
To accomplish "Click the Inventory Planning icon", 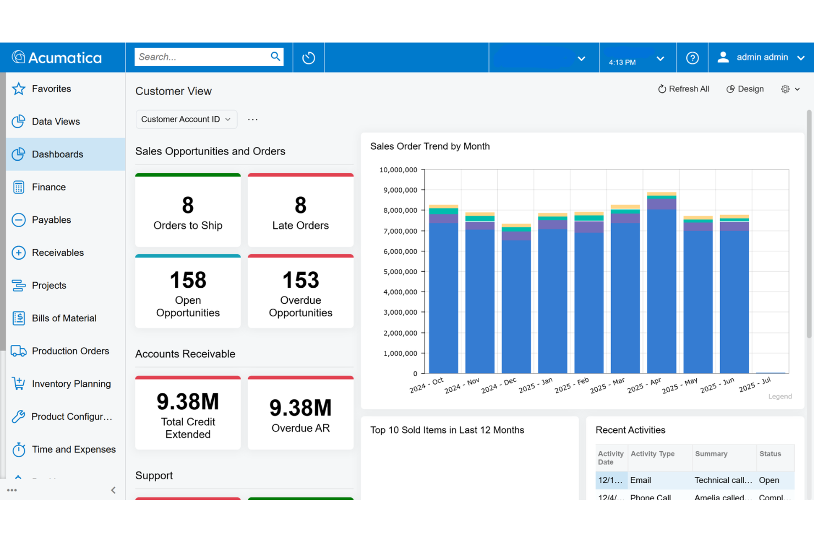I will [x=19, y=383].
